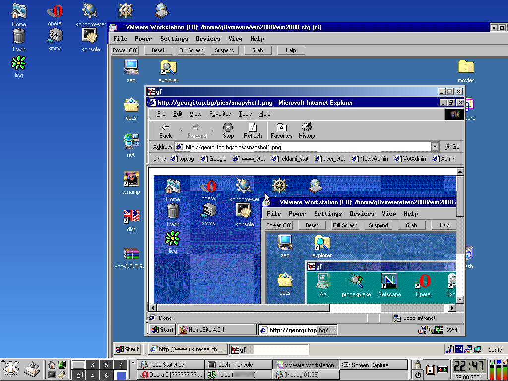Click Refresh in the IE toolbar

point(253,131)
